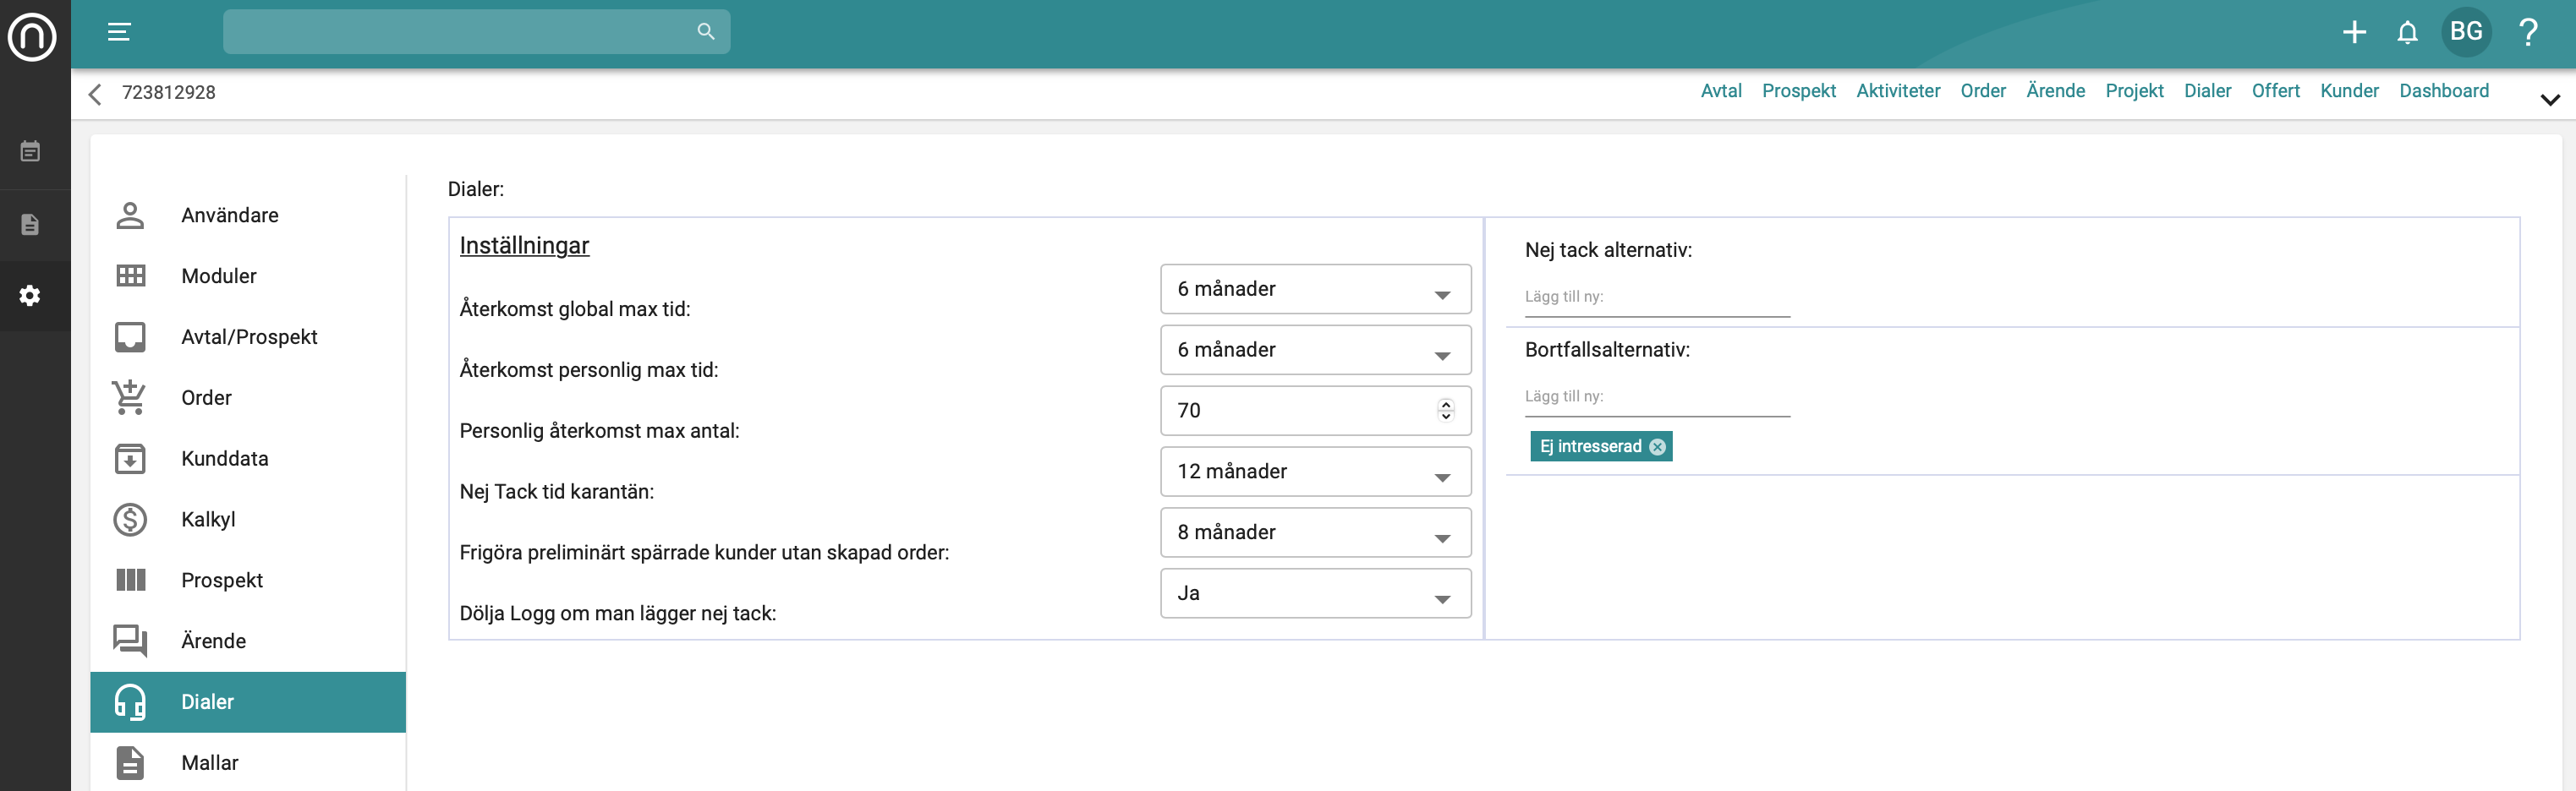Click the Mallar file icon
The width and height of the screenshot is (2576, 791).
tap(130, 763)
